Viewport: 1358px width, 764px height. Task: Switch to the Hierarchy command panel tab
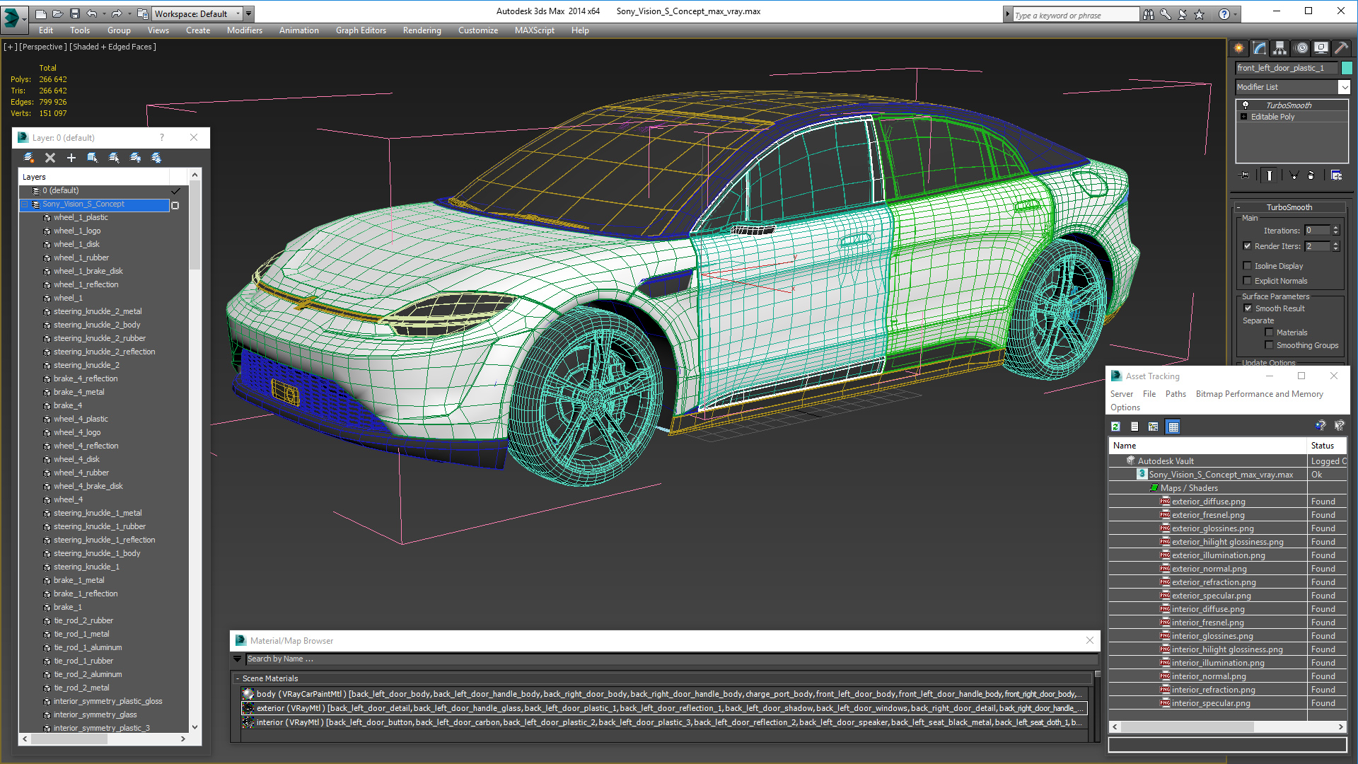click(x=1280, y=48)
